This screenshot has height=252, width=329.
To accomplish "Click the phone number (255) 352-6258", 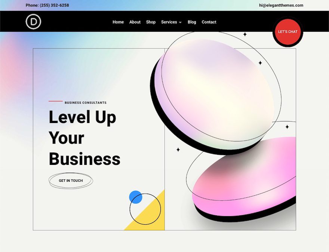I will click(x=54, y=5).
